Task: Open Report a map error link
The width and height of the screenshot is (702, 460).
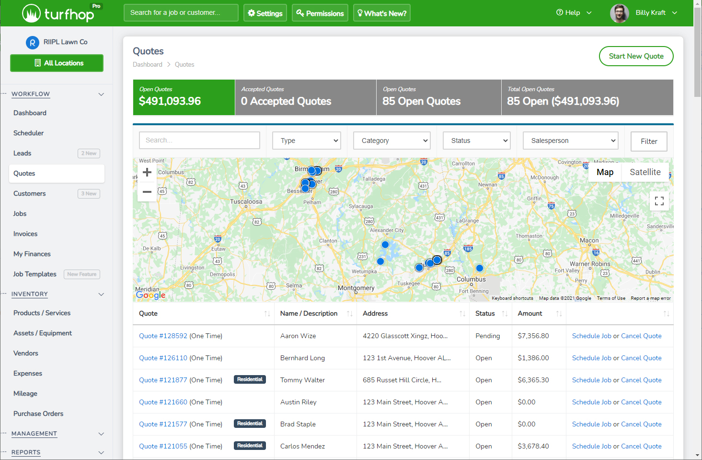Action: (x=651, y=298)
